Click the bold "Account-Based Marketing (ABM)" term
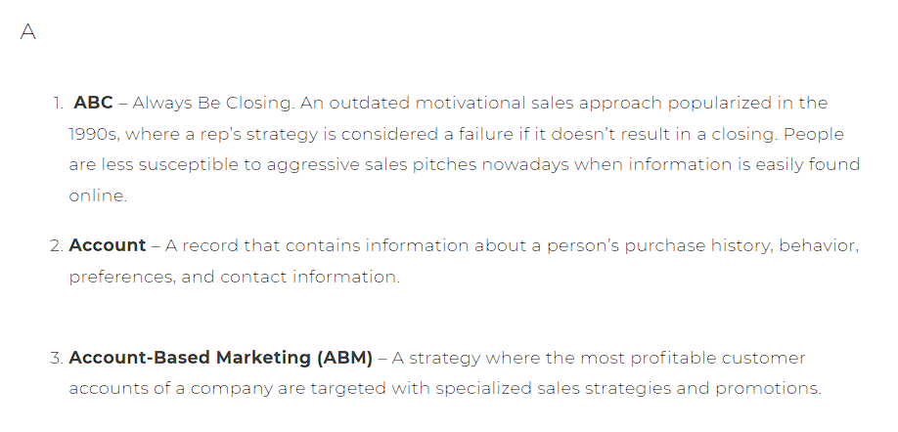Viewport: 898px width, 432px height. pos(220,358)
